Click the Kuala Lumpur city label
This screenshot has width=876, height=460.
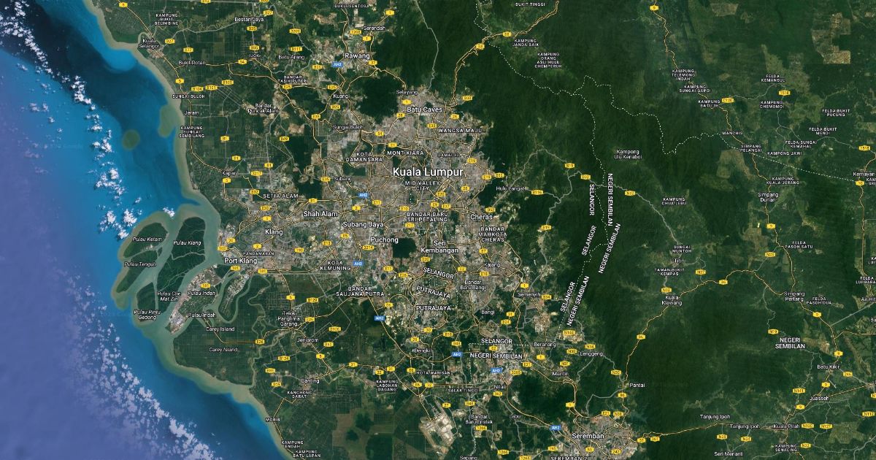(428, 172)
